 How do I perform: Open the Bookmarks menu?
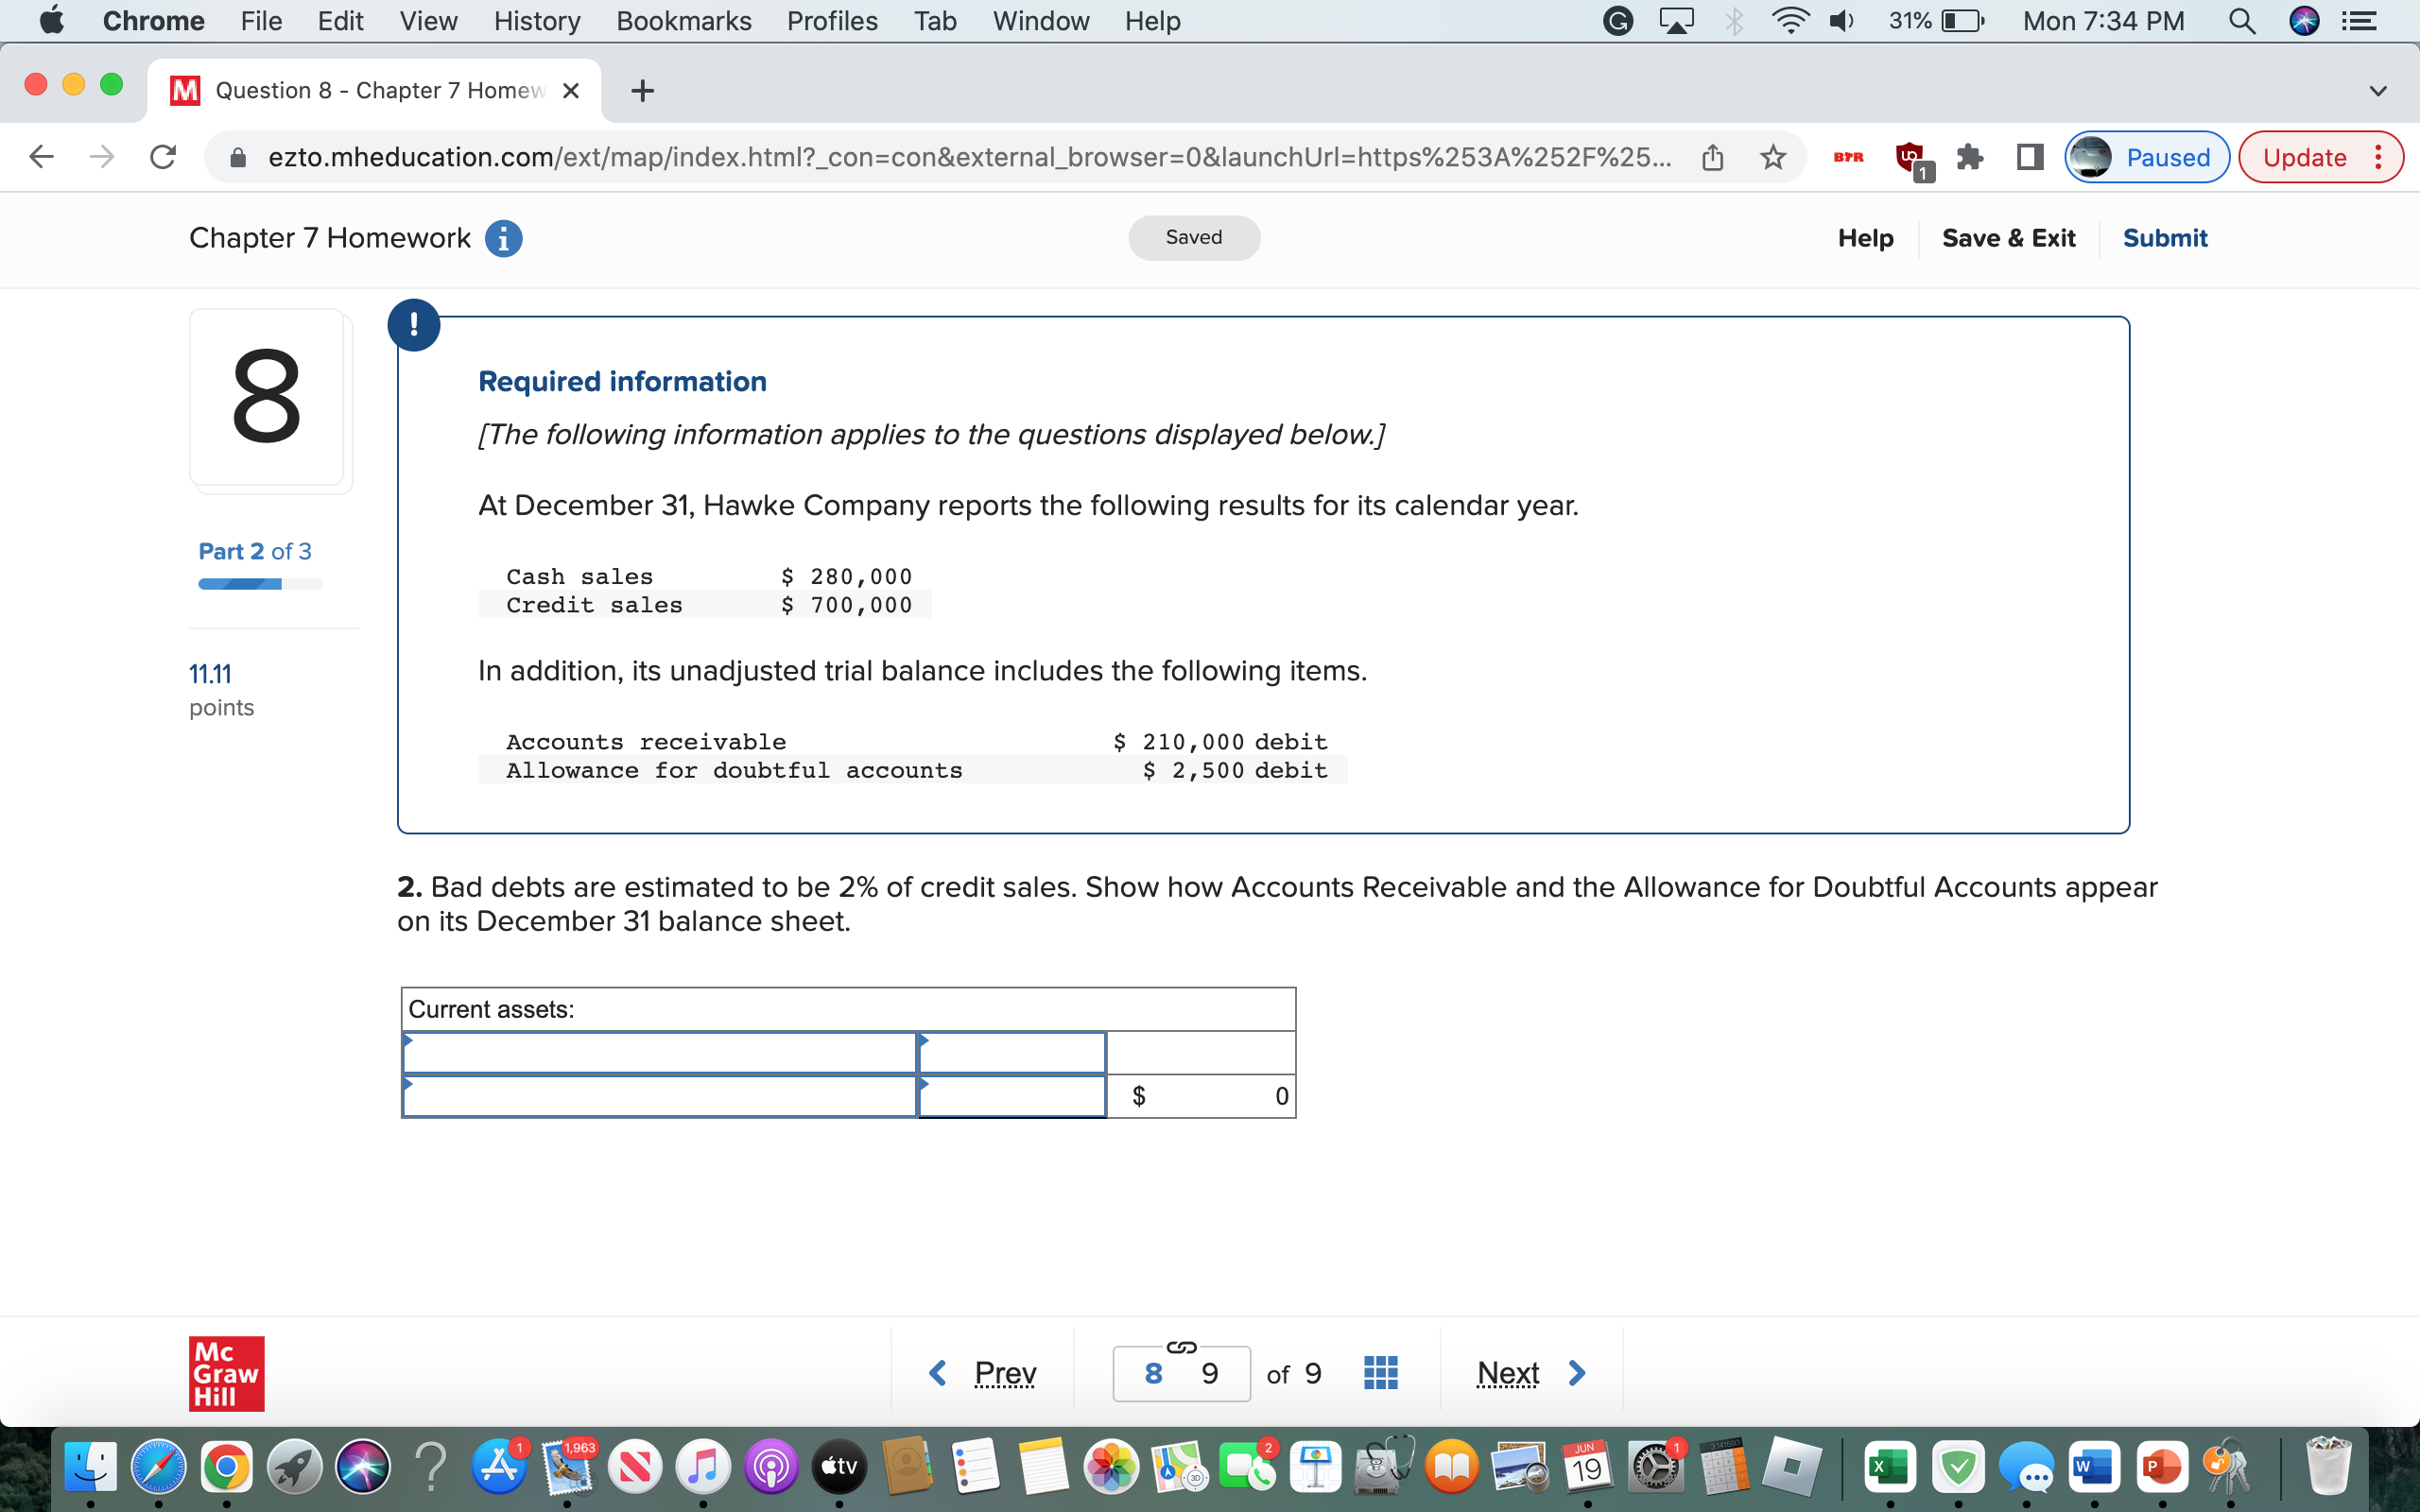pos(683,21)
